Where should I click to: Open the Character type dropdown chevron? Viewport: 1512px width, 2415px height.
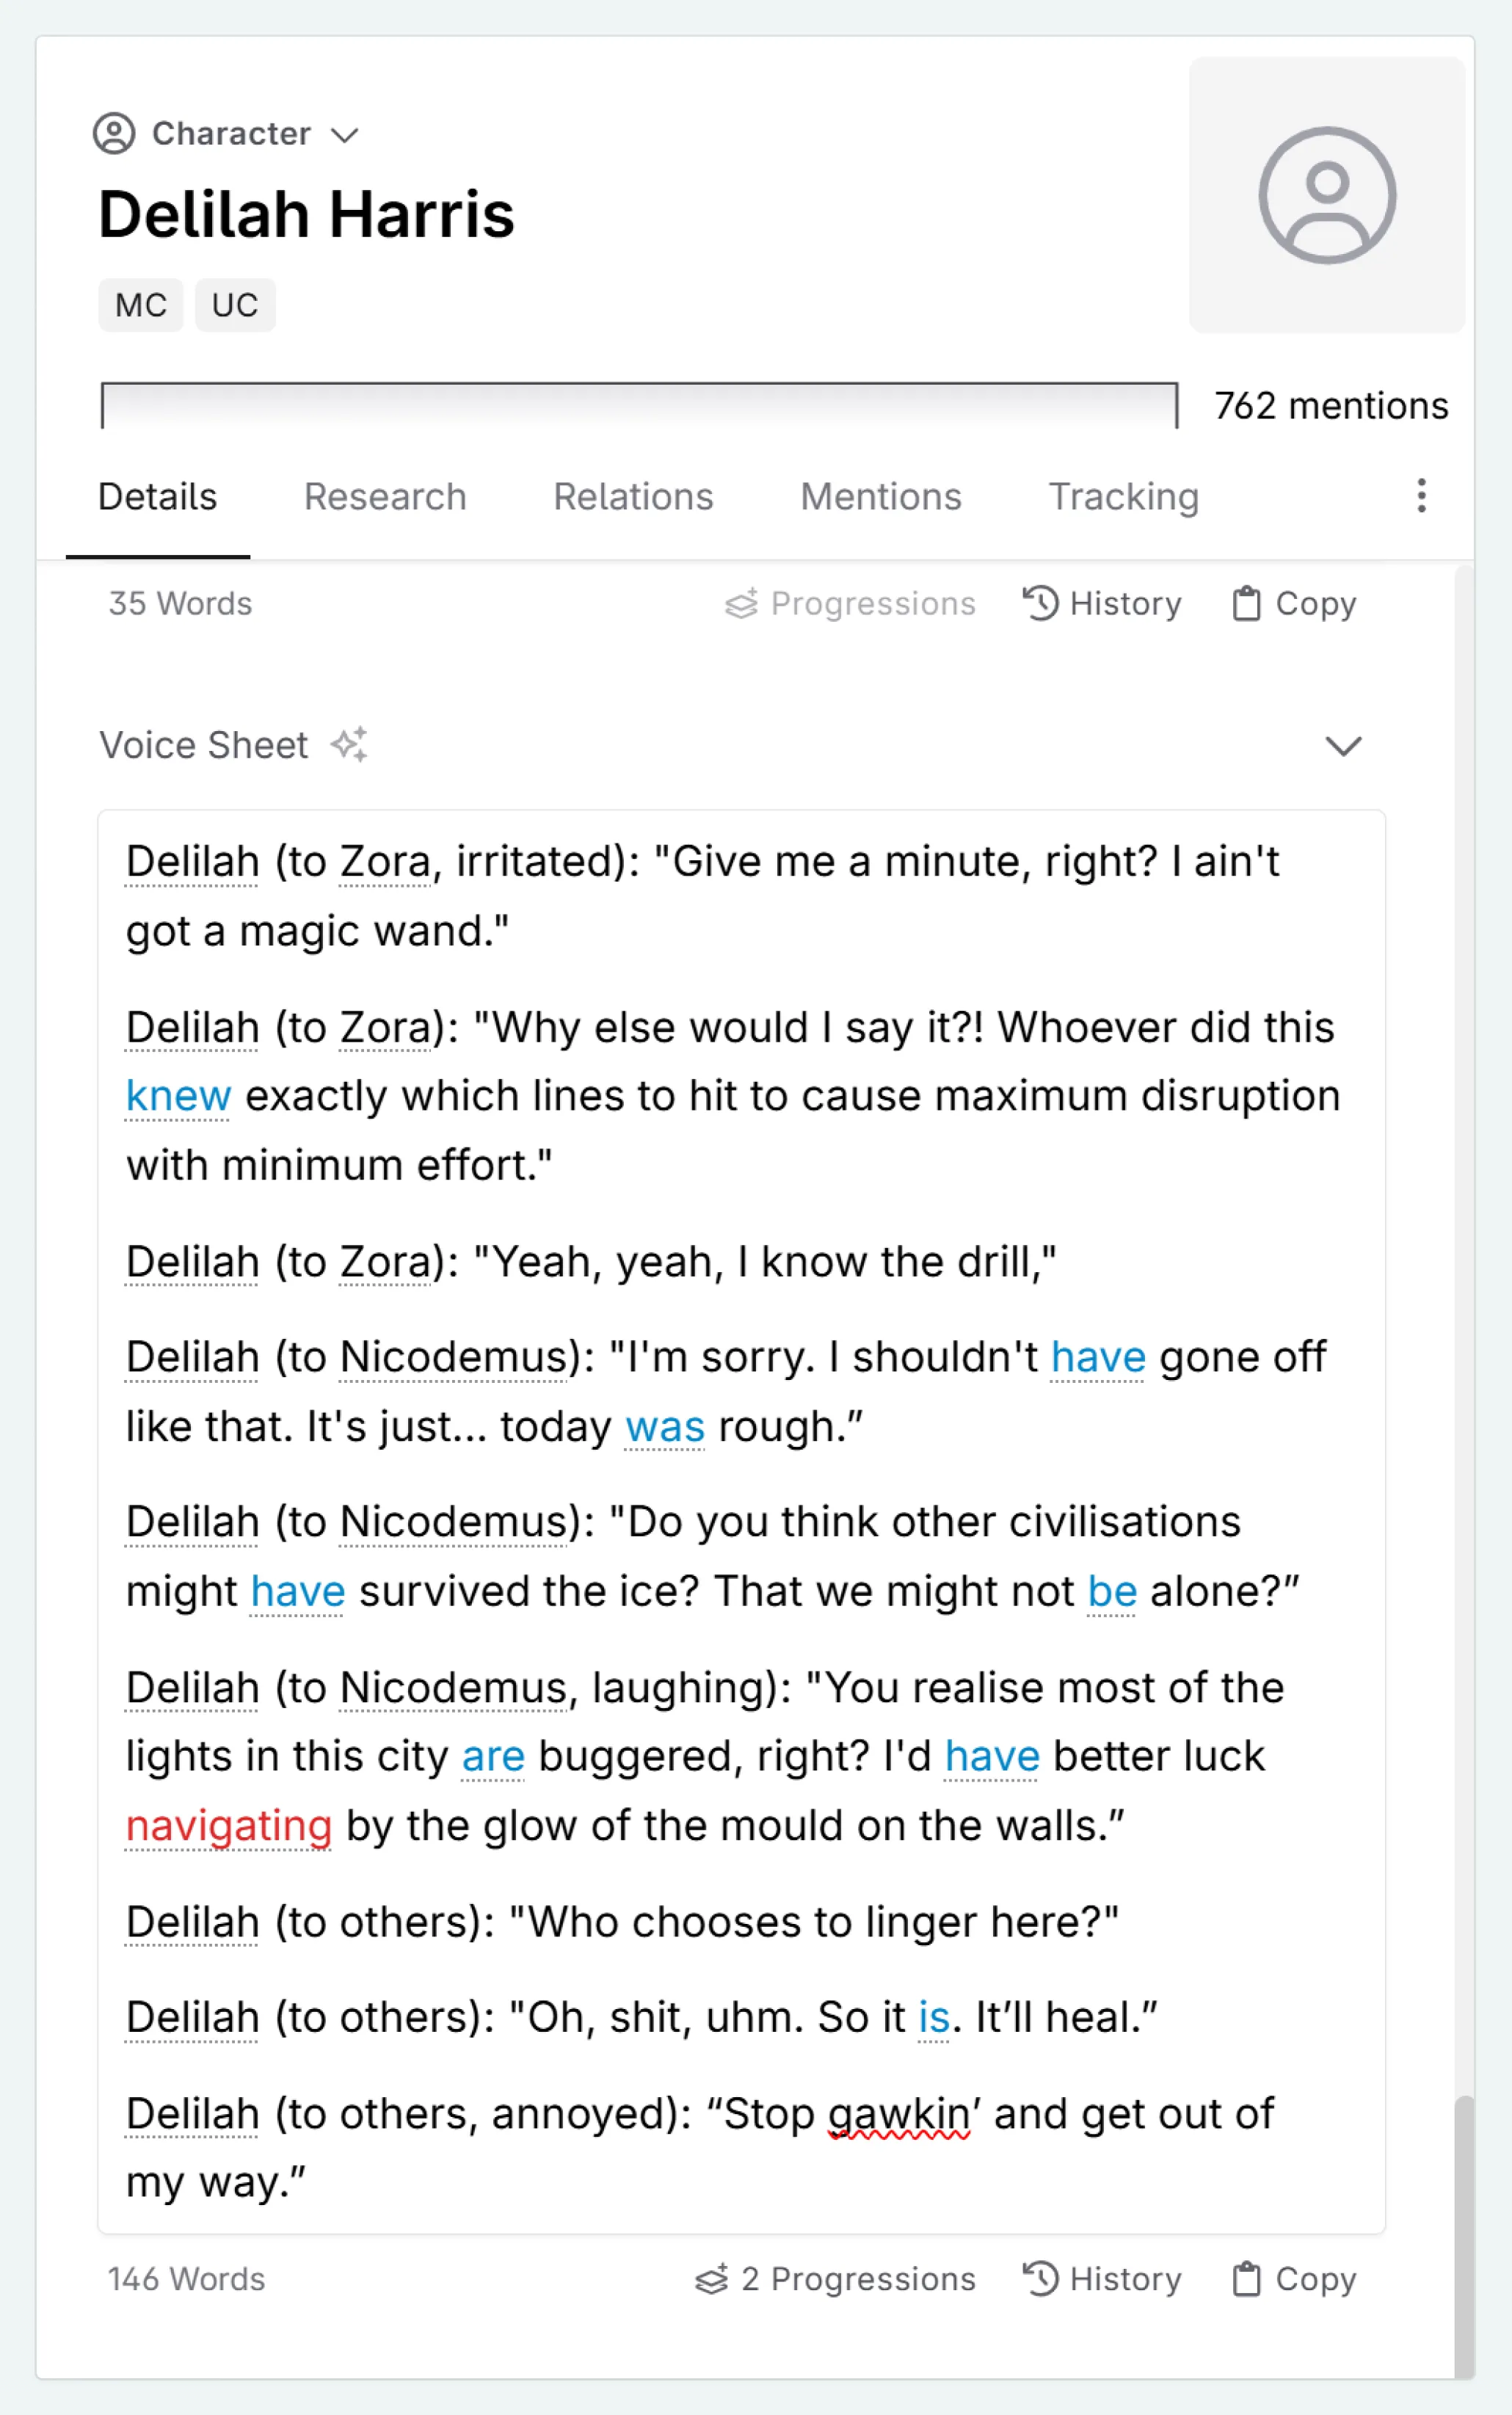coord(345,135)
